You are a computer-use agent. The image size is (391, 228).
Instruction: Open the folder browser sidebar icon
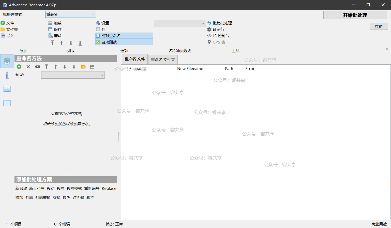[7, 103]
